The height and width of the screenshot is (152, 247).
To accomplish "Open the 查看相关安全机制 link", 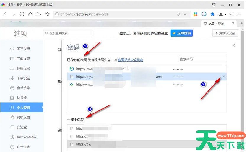I will point(130,60).
